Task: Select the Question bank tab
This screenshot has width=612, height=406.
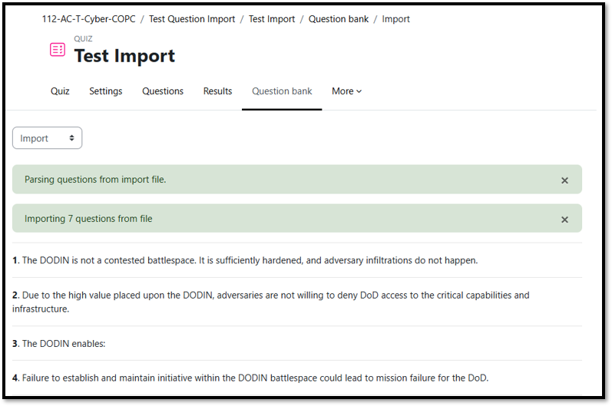Action: coord(282,91)
